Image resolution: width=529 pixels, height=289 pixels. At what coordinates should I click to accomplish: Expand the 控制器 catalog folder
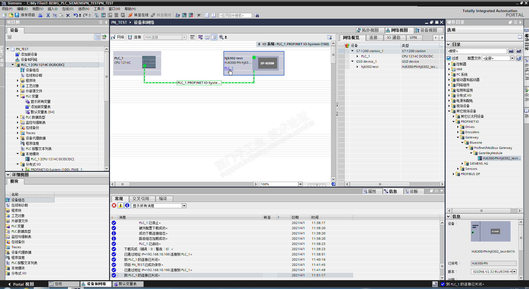(x=449, y=64)
